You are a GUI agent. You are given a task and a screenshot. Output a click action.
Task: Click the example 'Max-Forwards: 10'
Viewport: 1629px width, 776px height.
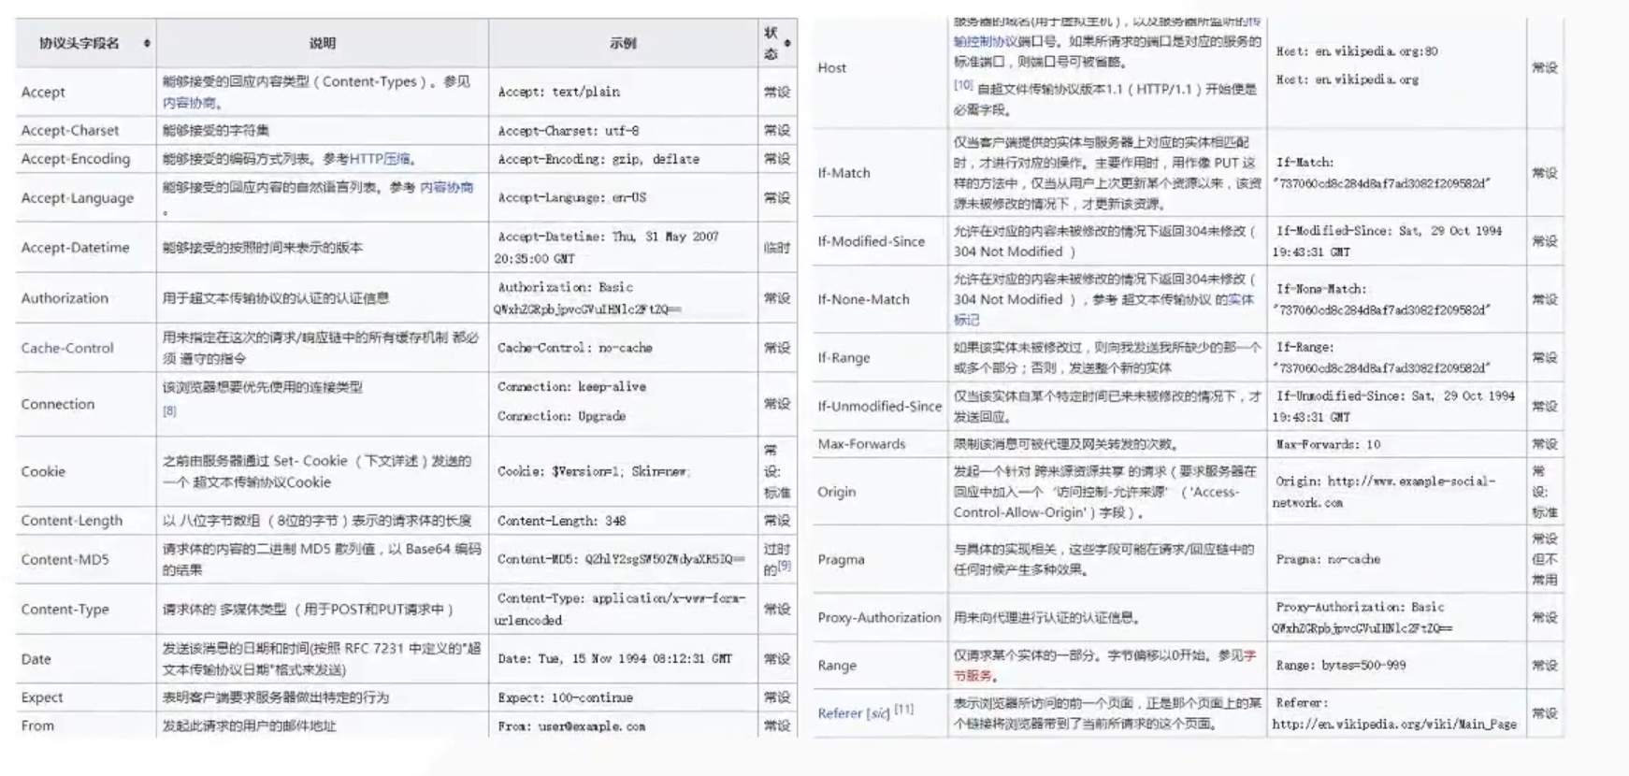[1328, 444]
